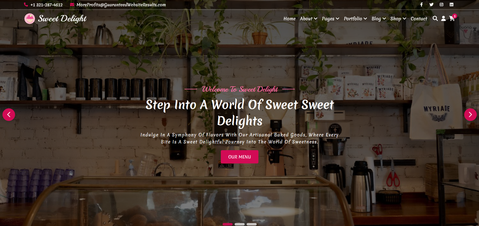Image resolution: width=479 pixels, height=226 pixels.
Task: Open the Facebook social icon
Action: click(x=421, y=5)
